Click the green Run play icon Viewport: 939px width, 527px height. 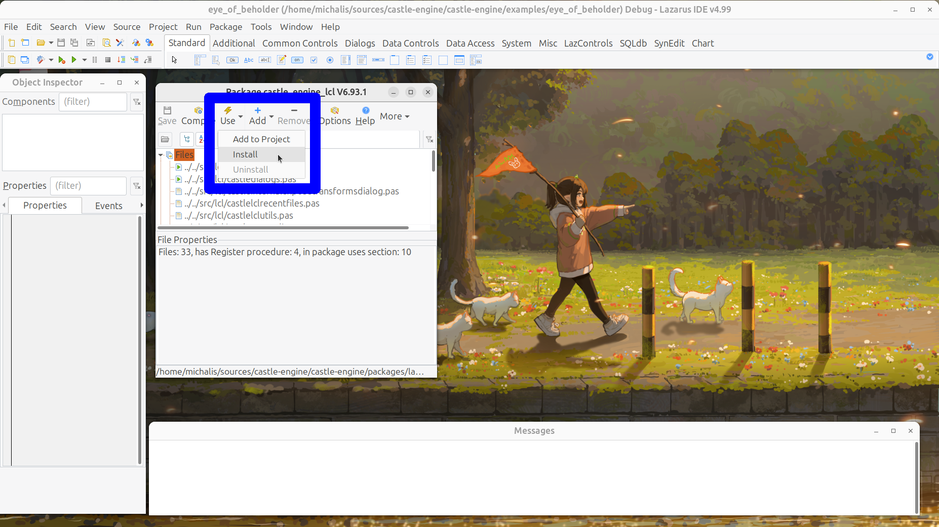point(74,60)
